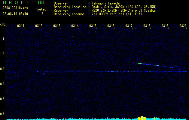This screenshot has width=189, height=120.
Task: Click the 0316 time marker
Action: click(111, 25)
